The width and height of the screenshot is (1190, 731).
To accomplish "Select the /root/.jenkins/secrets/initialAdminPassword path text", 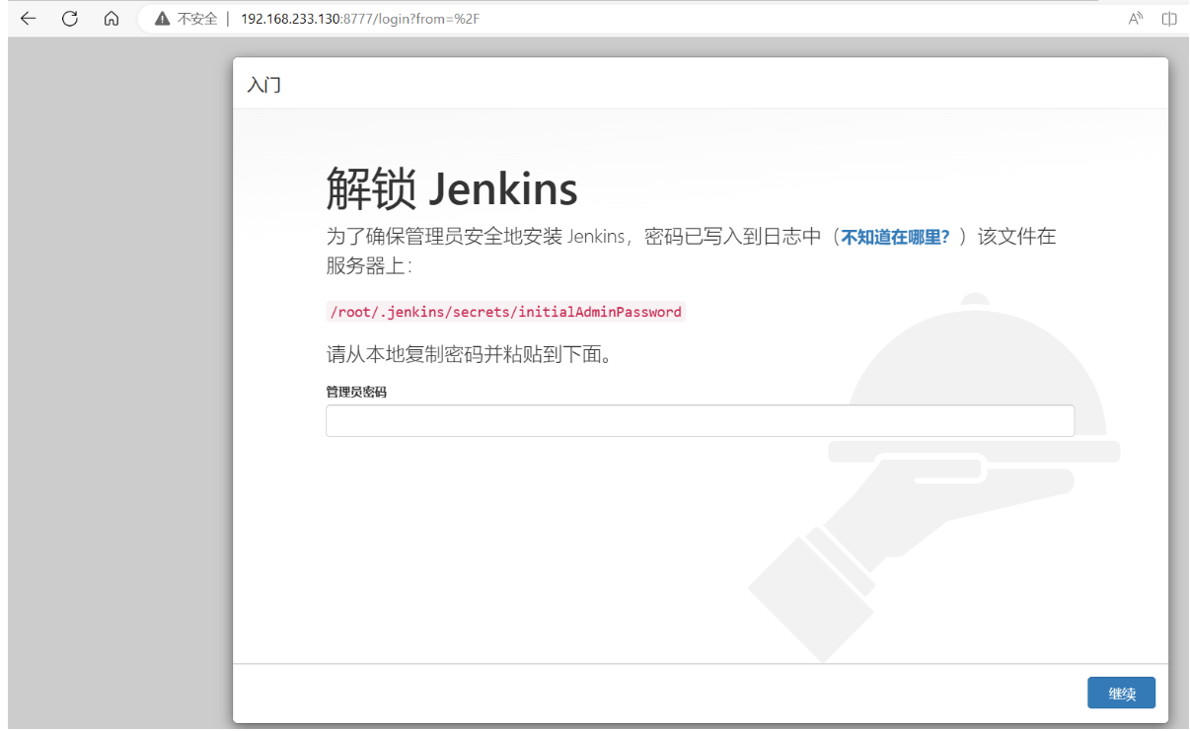I will [x=505, y=312].
